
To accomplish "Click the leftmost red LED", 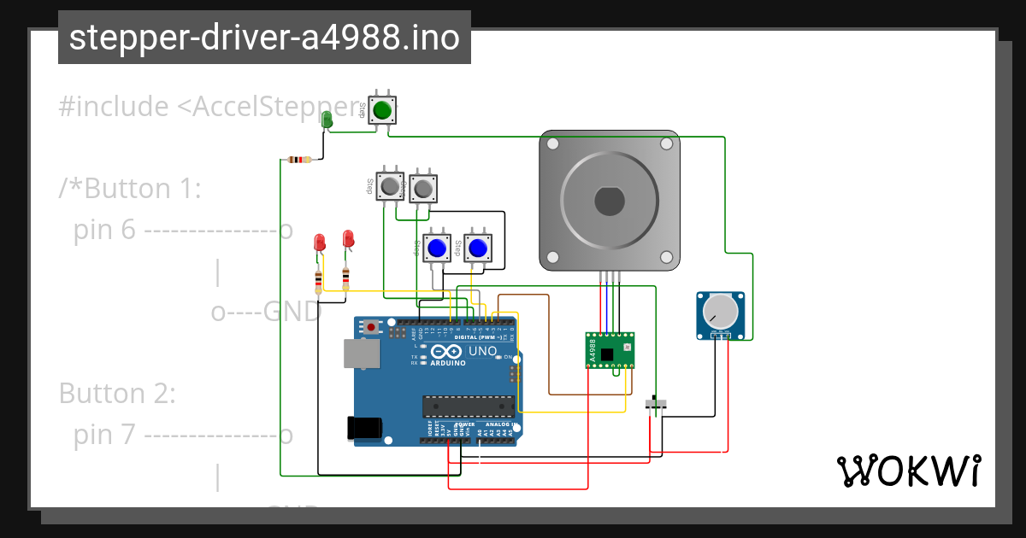I will click(x=319, y=242).
